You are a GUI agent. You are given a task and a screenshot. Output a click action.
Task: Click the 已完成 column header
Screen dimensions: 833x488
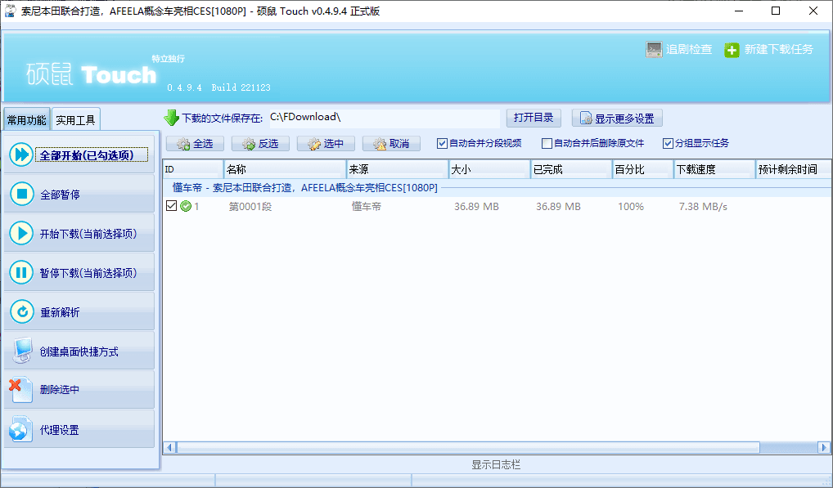[572, 169]
